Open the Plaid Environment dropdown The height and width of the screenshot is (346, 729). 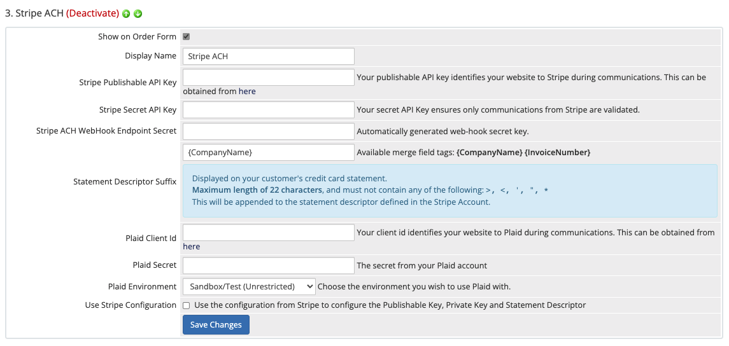tap(249, 287)
